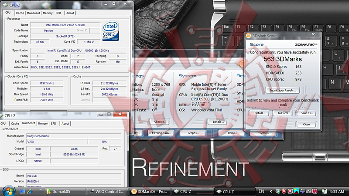This screenshot has width=349, height=196.
Task: Click the processor Name field value
Action: click(x=65, y=25)
